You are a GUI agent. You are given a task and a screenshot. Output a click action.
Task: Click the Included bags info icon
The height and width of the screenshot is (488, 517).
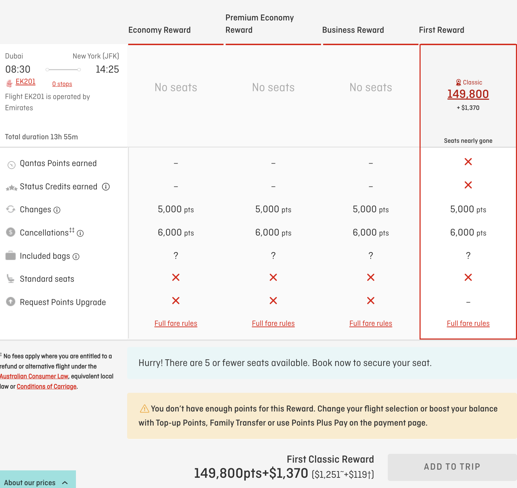(x=76, y=257)
